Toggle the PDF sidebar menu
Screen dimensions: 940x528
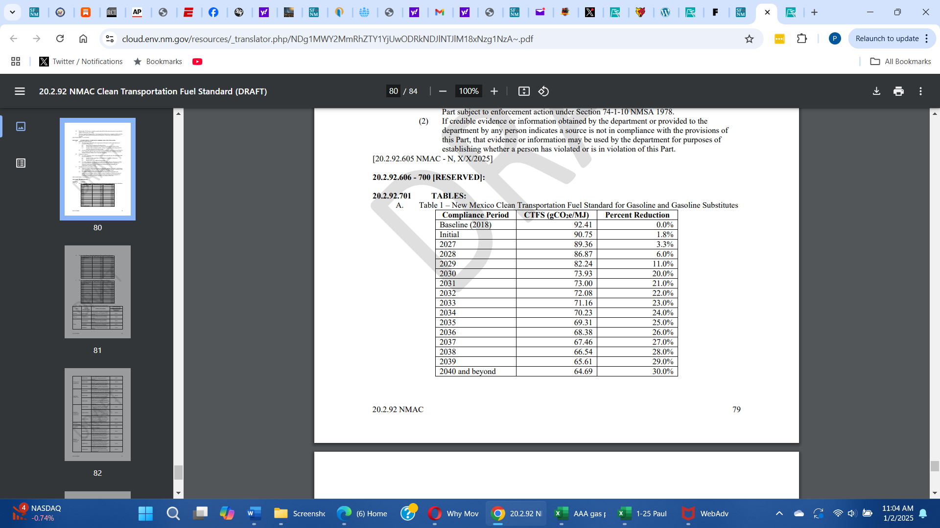pos(20,91)
